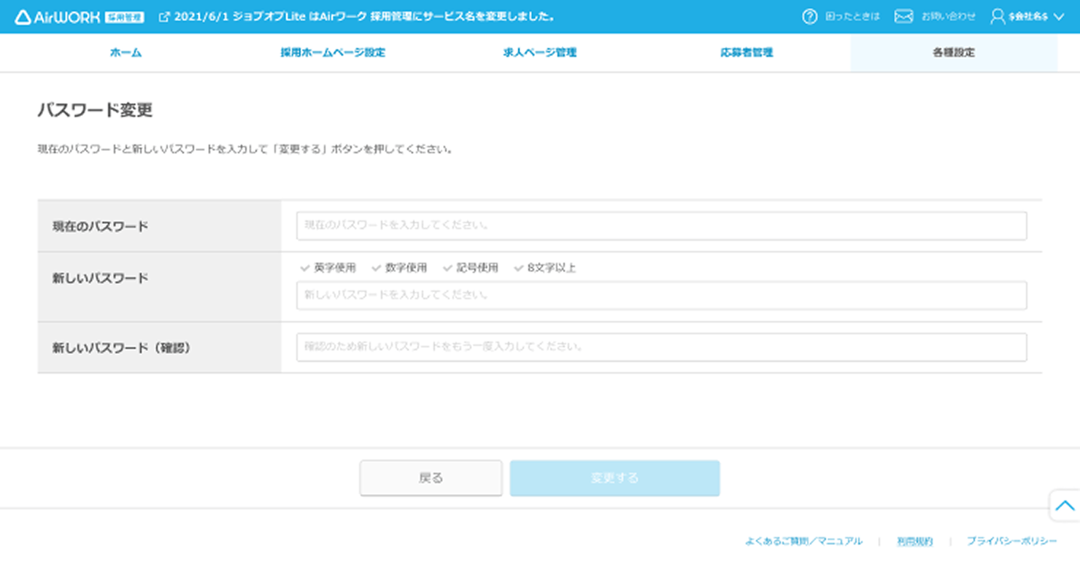1080x575 pixels.
Task: Open the よくあるご質問/マニュアル footer link
Action: [803, 541]
